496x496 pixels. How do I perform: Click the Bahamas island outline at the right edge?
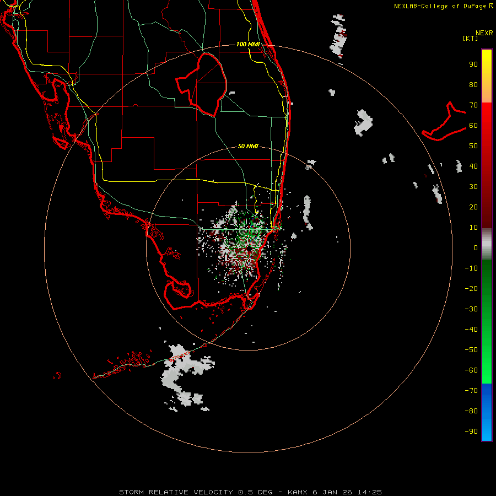click(x=444, y=121)
